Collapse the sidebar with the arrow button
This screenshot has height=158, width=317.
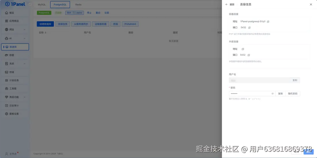30,4
